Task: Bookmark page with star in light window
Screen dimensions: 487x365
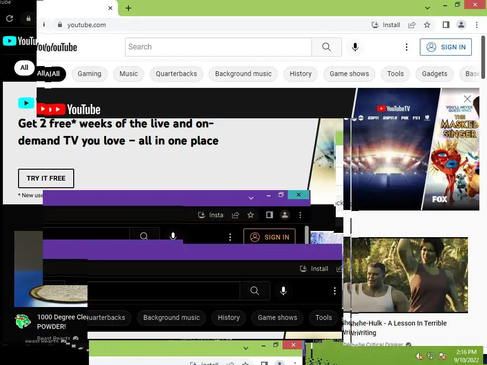Action: pyautogui.click(x=427, y=25)
